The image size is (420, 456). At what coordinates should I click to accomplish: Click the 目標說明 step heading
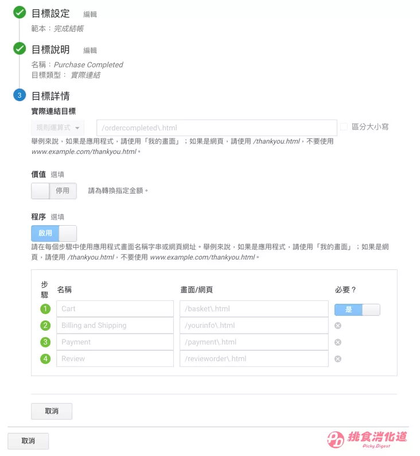pyautogui.click(x=50, y=49)
